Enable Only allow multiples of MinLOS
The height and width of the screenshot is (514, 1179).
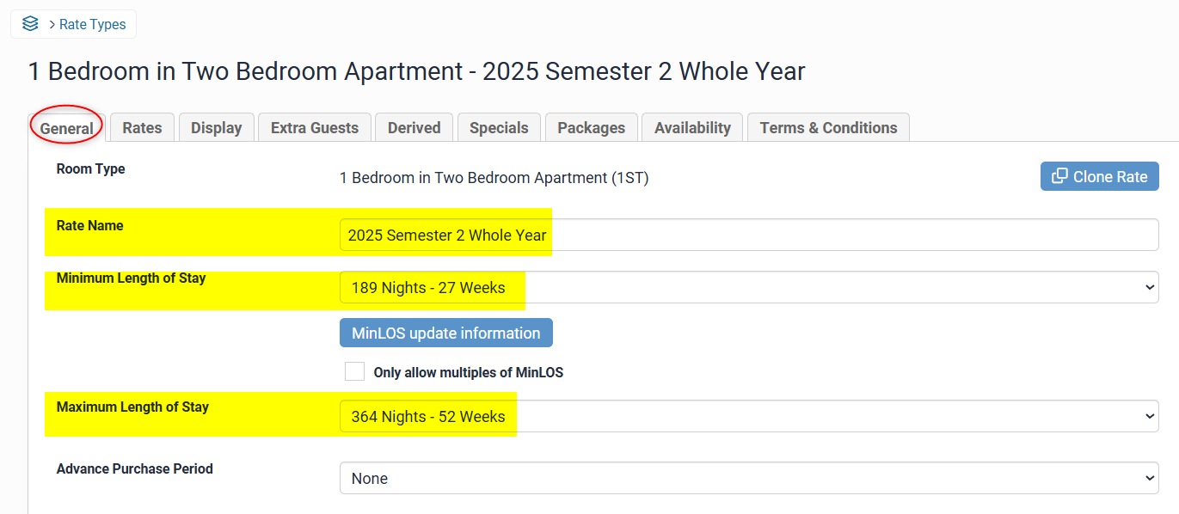(x=354, y=372)
